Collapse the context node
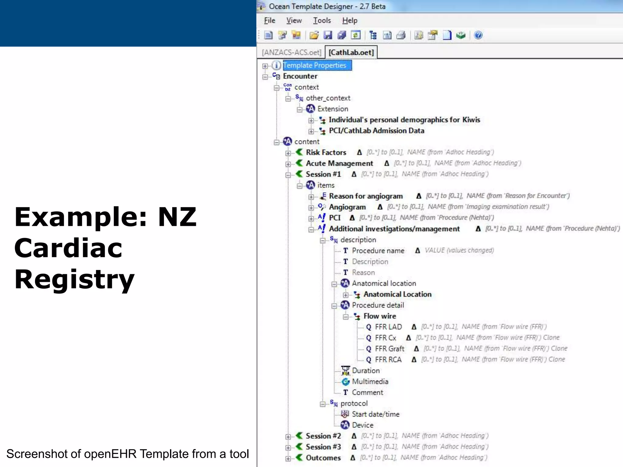623x467 pixels. coord(277,88)
